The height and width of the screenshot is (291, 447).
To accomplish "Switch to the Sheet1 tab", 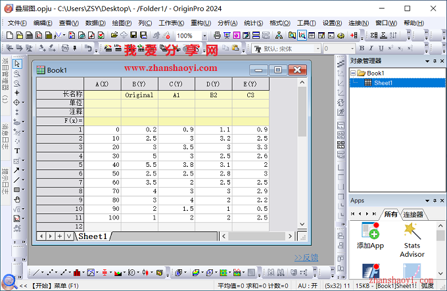I will [93, 236].
